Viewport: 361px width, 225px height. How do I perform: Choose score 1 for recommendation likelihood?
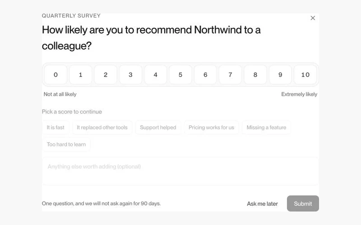[81, 75]
